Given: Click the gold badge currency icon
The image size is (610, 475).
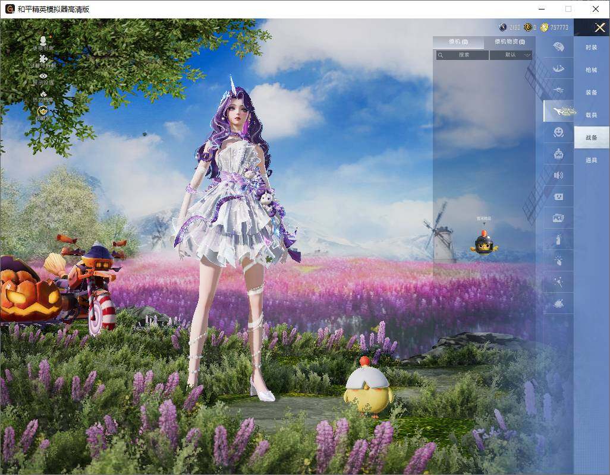Looking at the screenshot, I should 527,27.
